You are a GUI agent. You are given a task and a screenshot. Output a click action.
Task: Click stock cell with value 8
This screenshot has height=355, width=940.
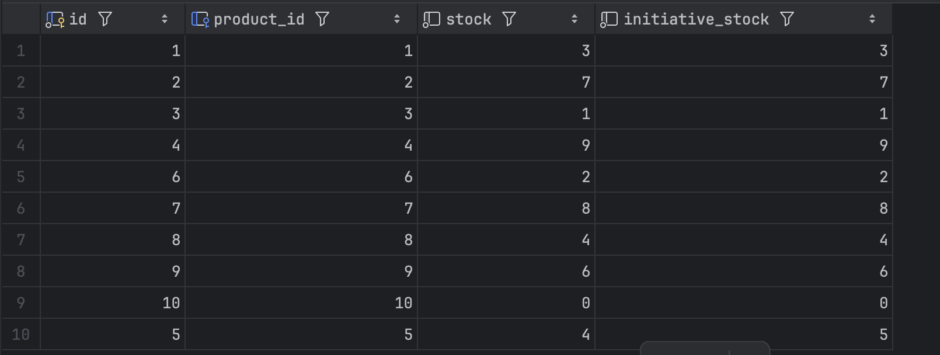click(x=506, y=208)
